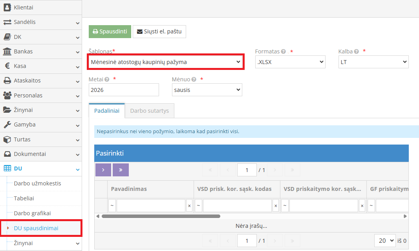The width and height of the screenshot is (419, 251).
Task: Click the help icon next to Metai
Action: tap(107, 79)
